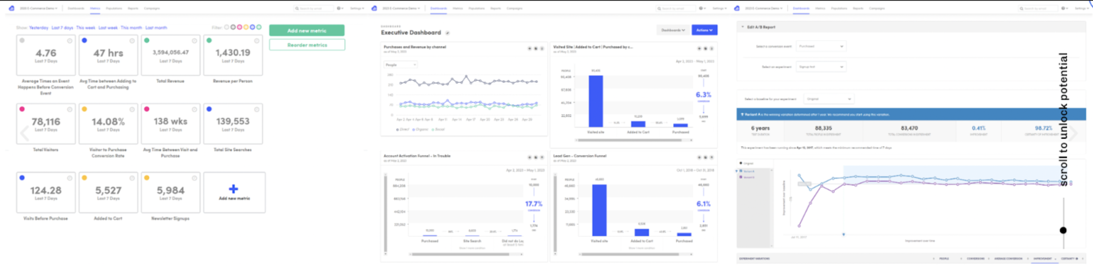Click the blue filter color circle

(x=252, y=27)
